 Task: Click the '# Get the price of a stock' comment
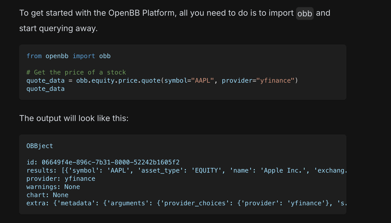pos(76,72)
